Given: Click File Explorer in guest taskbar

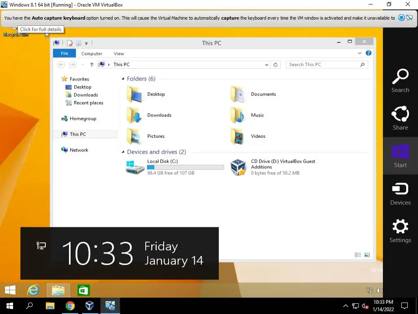Looking at the screenshot, I should coord(58,290).
